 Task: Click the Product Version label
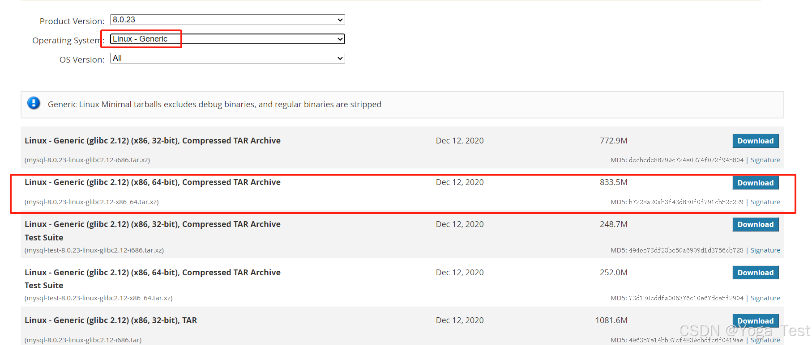(x=72, y=21)
